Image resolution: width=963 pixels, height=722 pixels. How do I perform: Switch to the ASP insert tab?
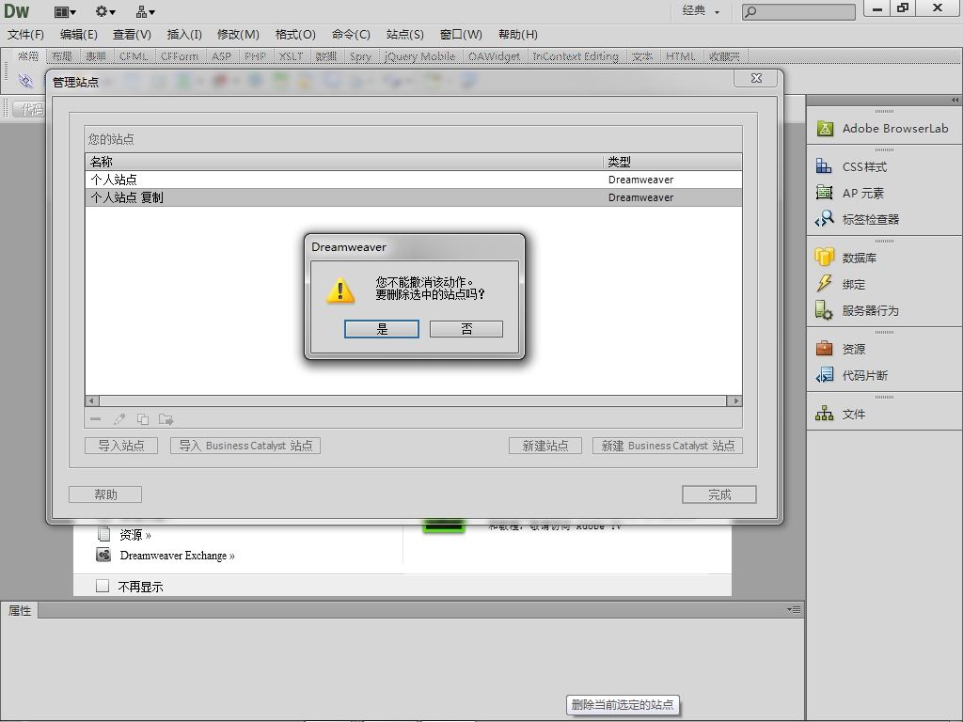221,56
